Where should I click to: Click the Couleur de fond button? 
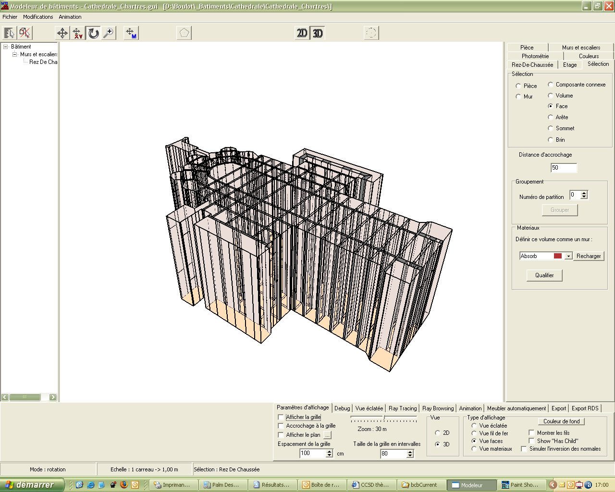[561, 421]
